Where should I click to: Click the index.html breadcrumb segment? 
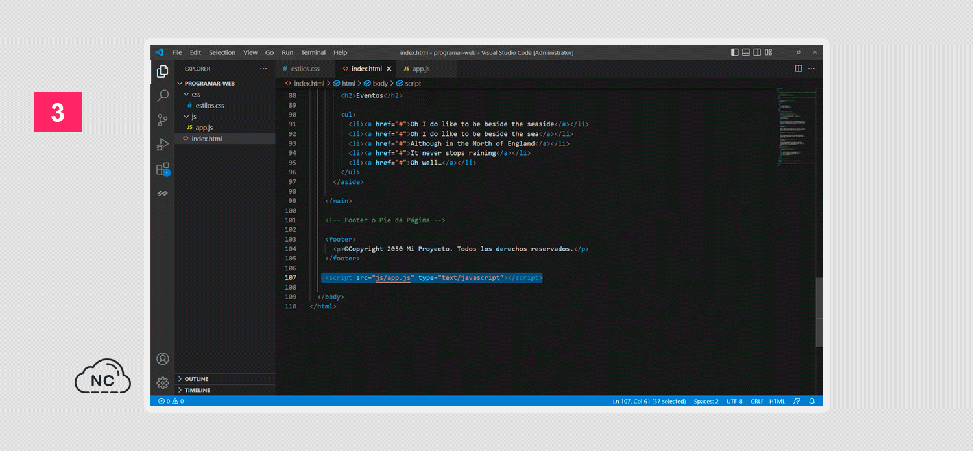click(309, 84)
